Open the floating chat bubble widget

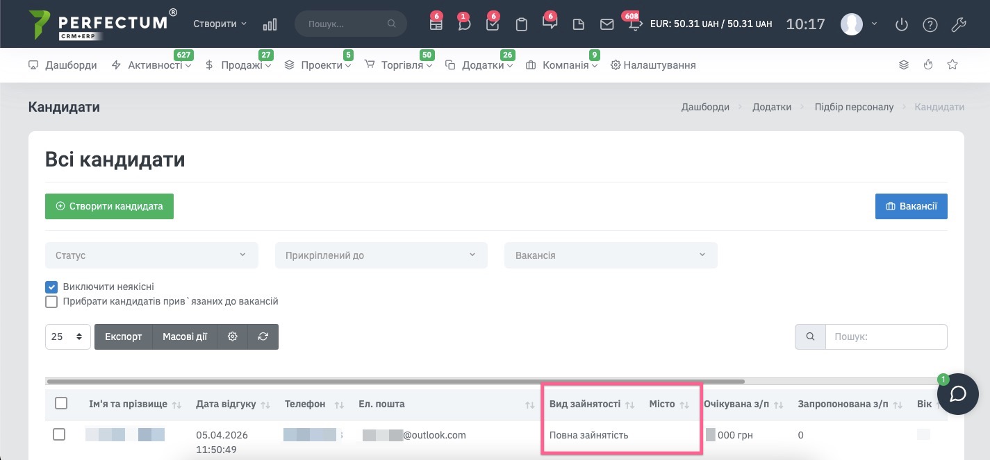coord(958,393)
